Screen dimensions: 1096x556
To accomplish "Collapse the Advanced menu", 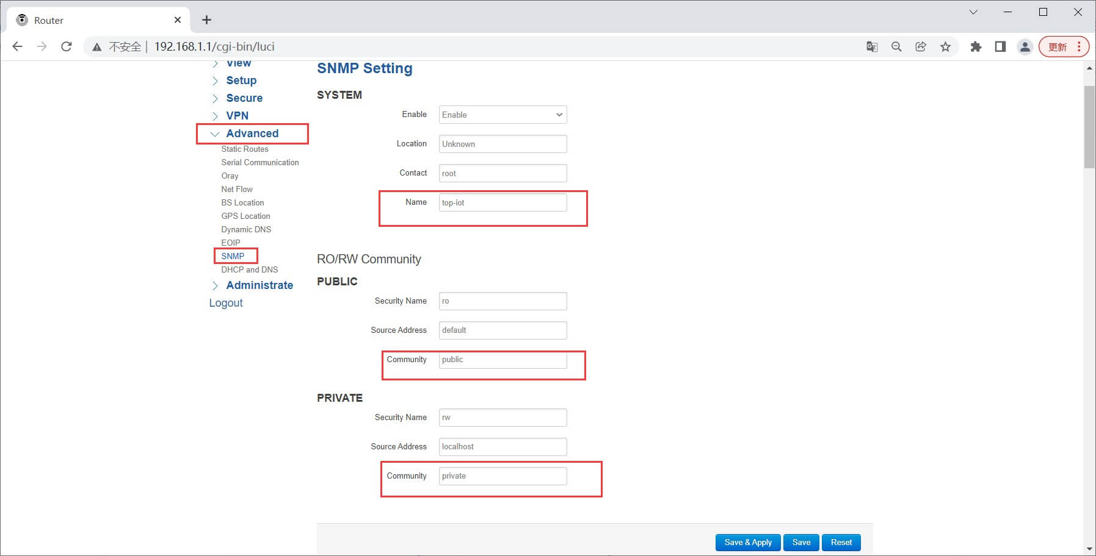I will [x=252, y=134].
